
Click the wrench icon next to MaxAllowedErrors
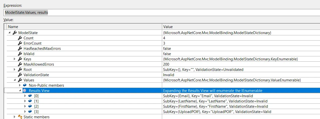click(20, 64)
